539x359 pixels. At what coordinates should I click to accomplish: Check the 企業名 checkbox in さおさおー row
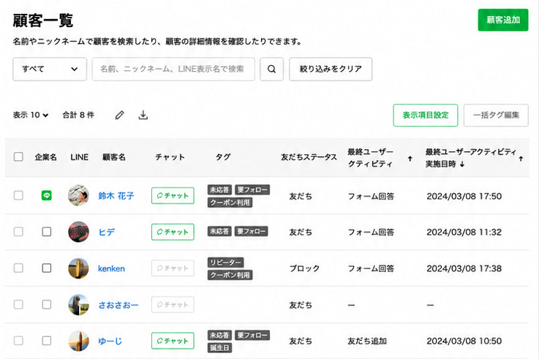pos(47,305)
